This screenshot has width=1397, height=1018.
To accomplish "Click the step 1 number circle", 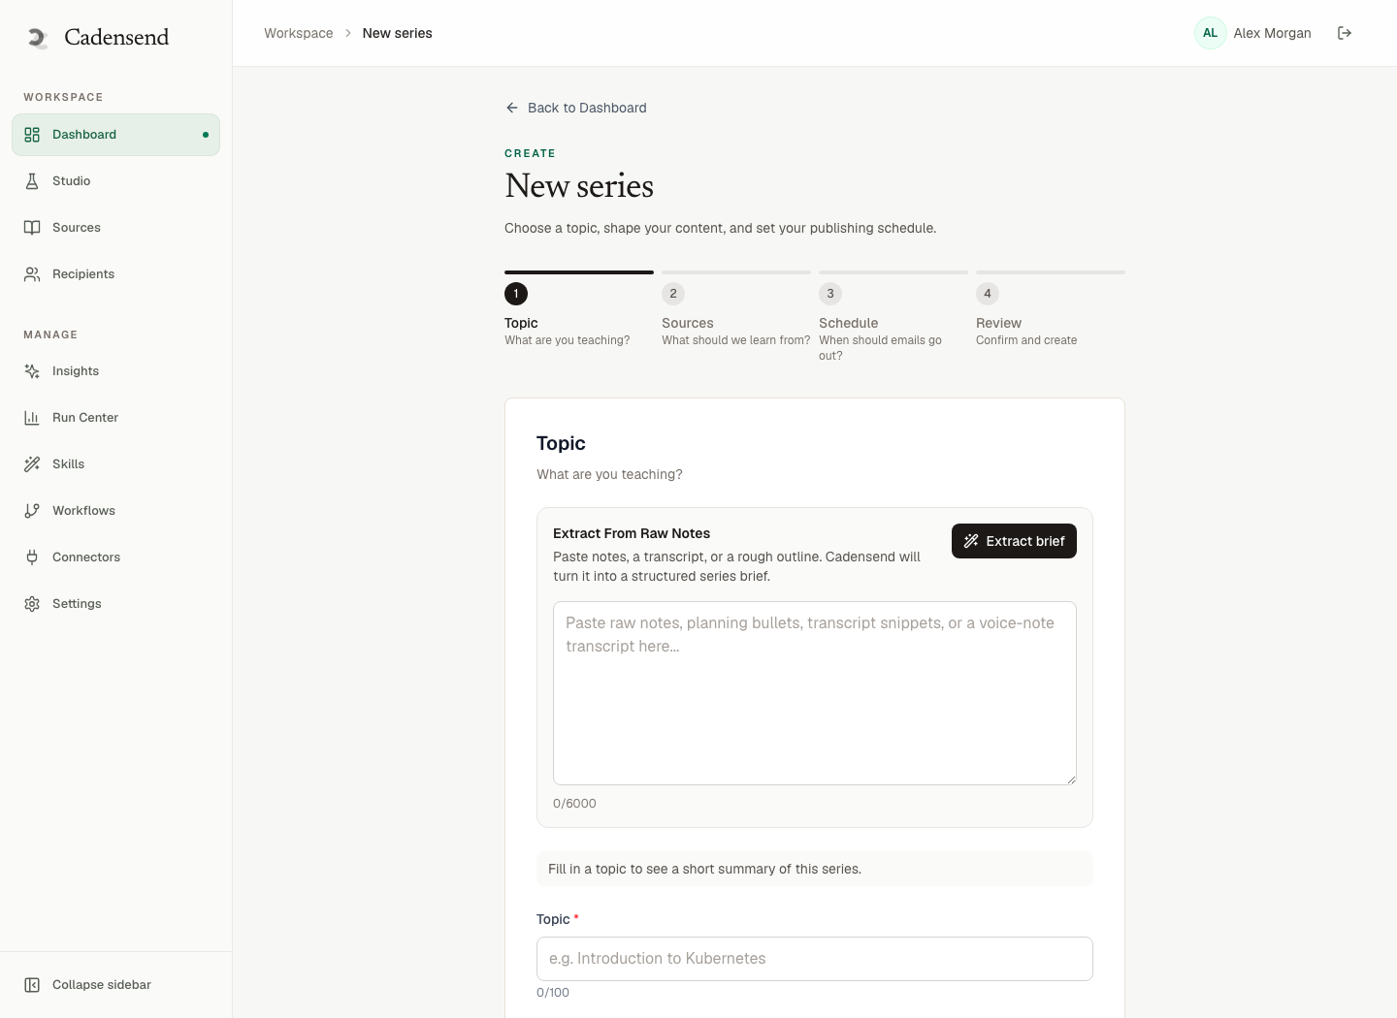I will pos(516,294).
